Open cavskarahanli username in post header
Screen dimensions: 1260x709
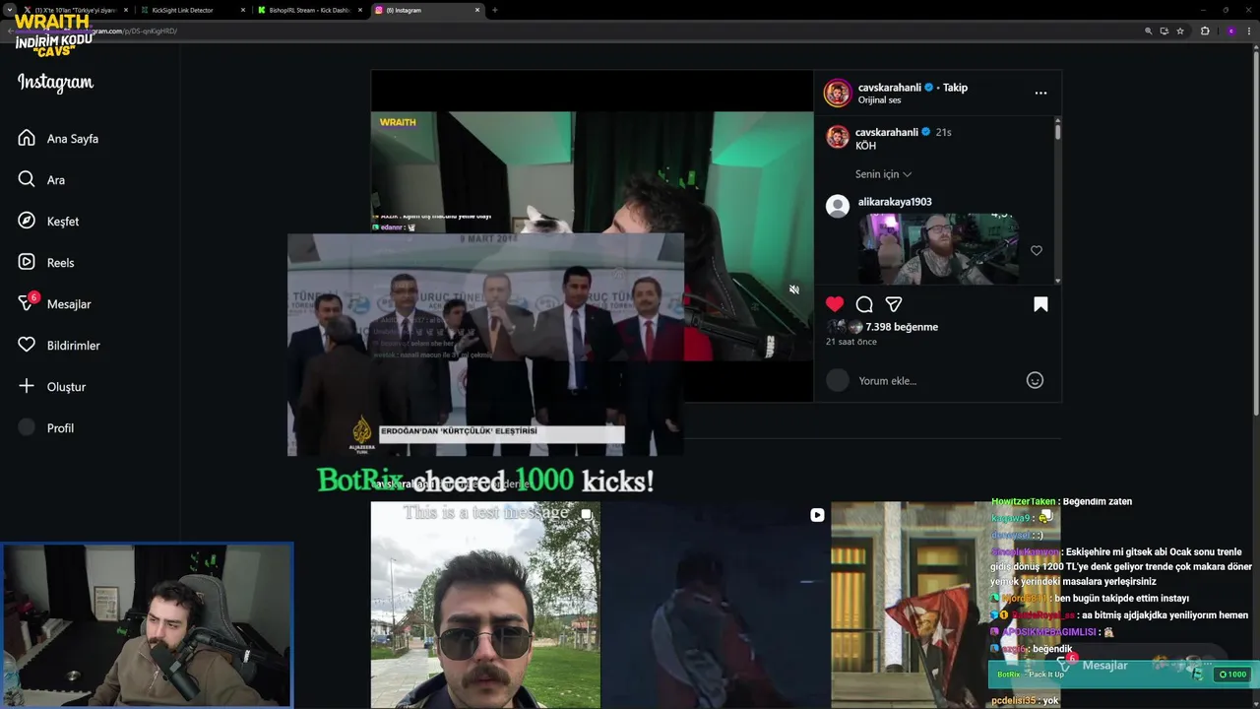890,88
